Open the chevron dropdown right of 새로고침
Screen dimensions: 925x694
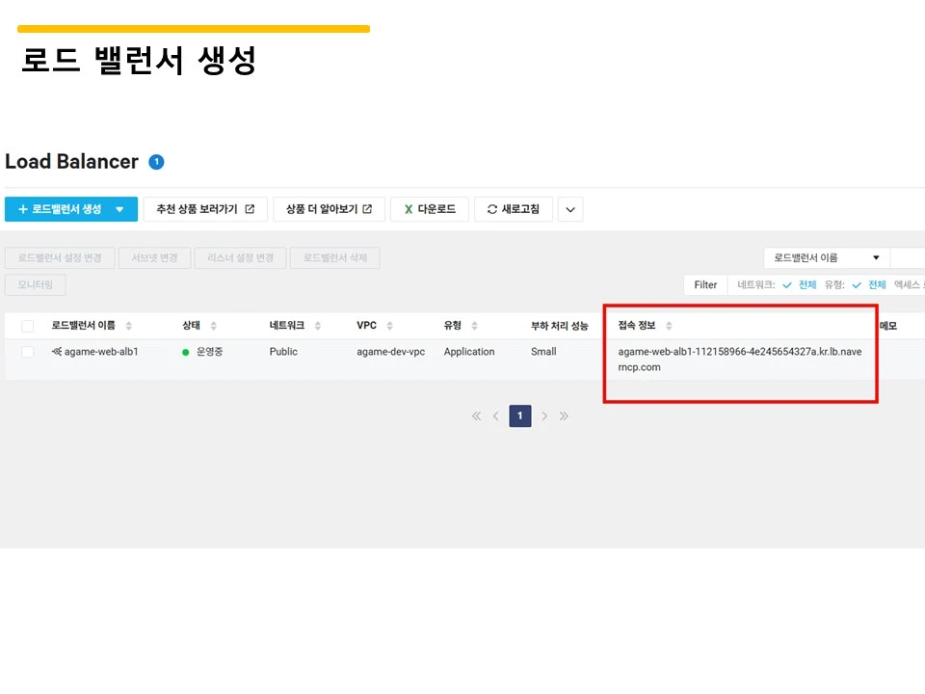[569, 209]
